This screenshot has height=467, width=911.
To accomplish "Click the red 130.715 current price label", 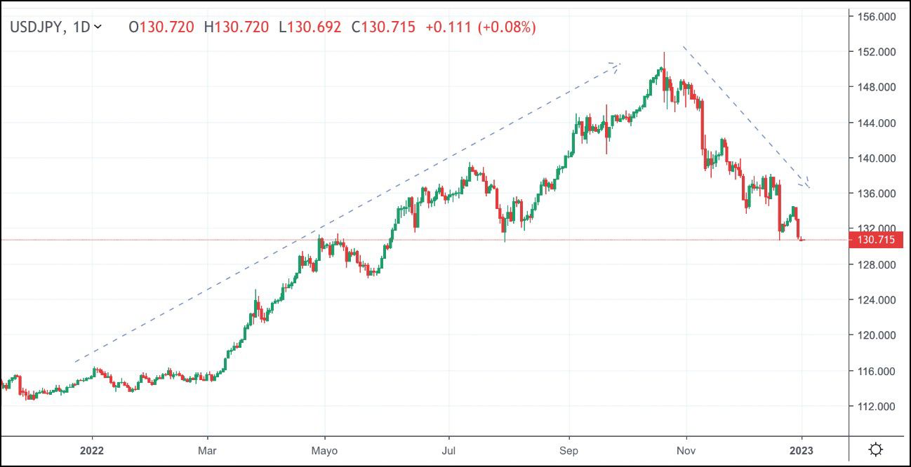I will [875, 240].
